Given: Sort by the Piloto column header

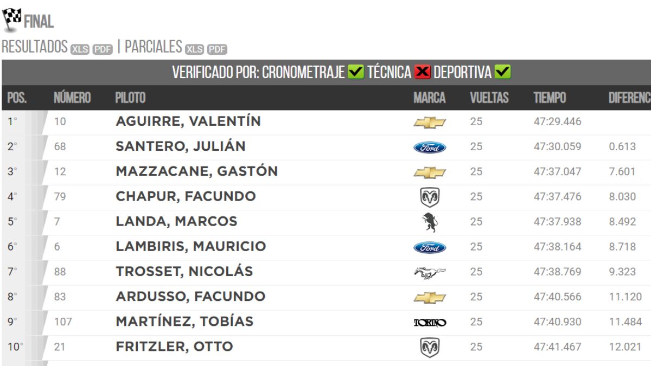Looking at the screenshot, I should pos(130,98).
